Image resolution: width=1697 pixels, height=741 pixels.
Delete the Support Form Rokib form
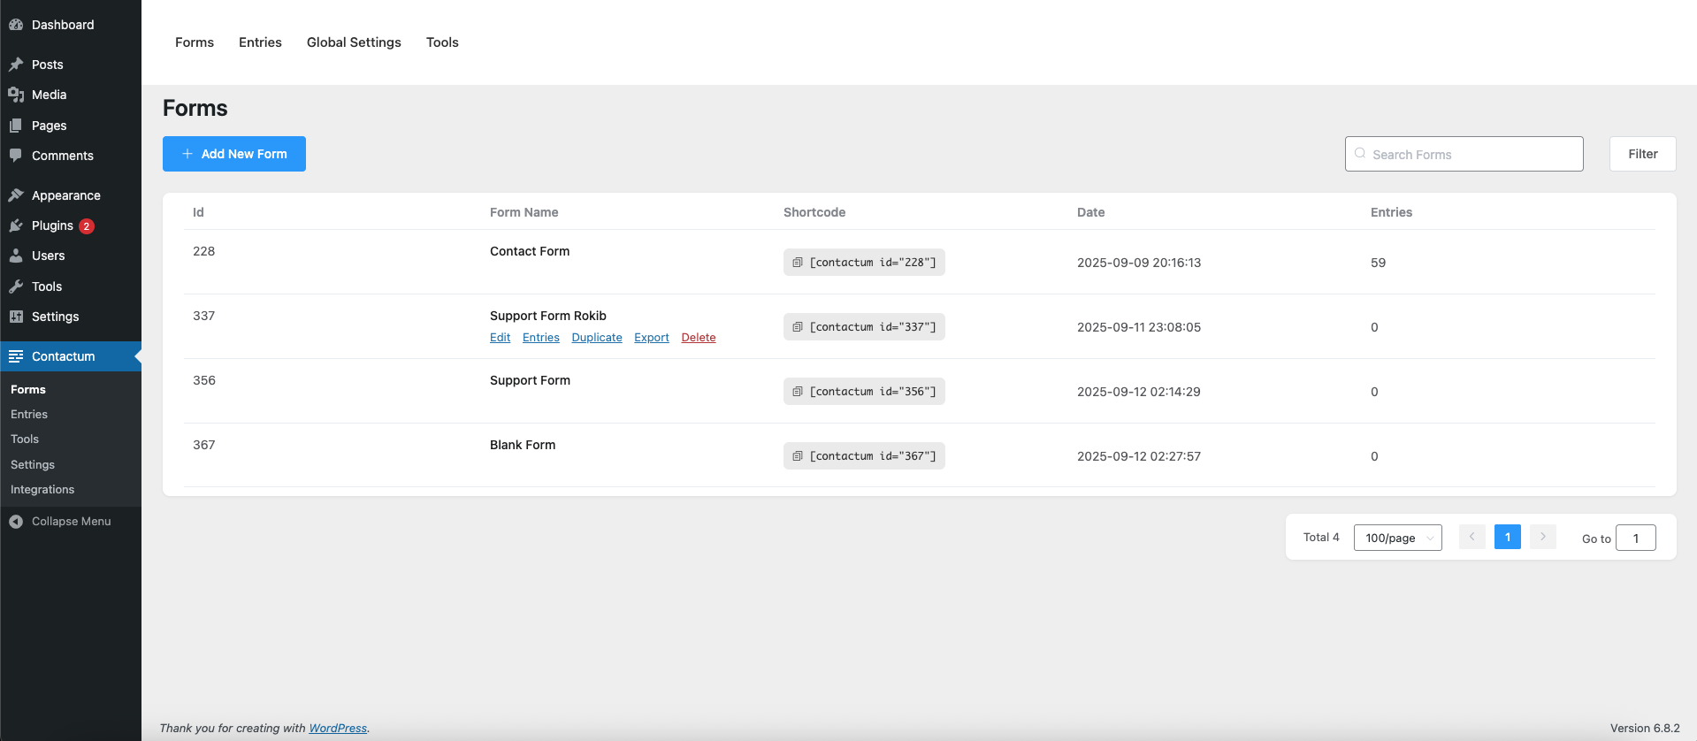click(699, 338)
